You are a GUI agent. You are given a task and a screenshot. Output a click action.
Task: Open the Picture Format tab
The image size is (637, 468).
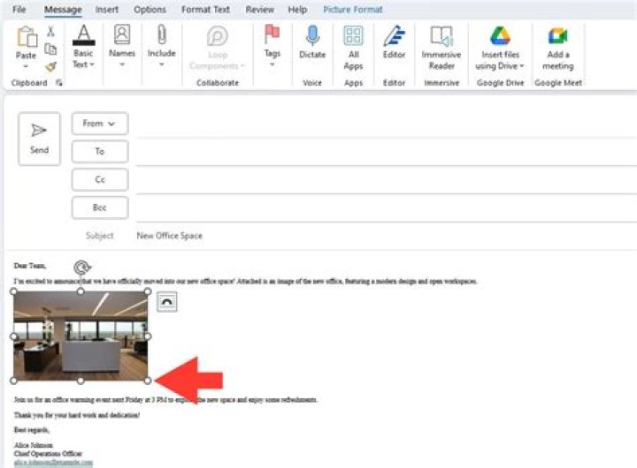click(x=353, y=10)
